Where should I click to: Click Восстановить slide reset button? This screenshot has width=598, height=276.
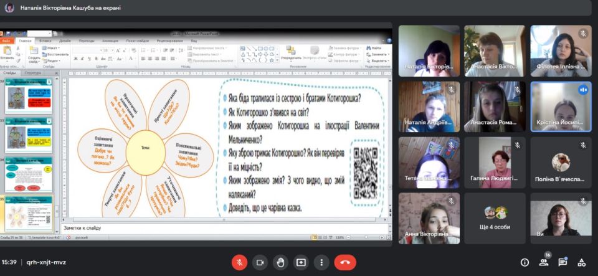tap(55, 54)
